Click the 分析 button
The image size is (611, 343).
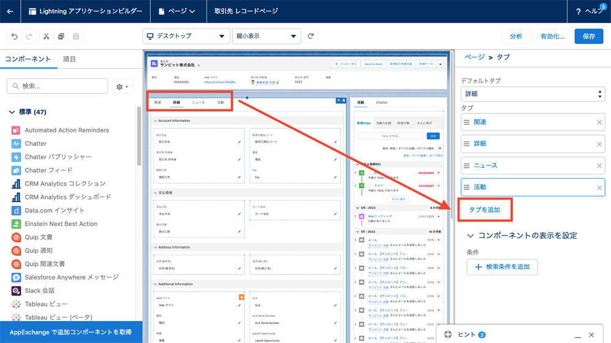516,36
